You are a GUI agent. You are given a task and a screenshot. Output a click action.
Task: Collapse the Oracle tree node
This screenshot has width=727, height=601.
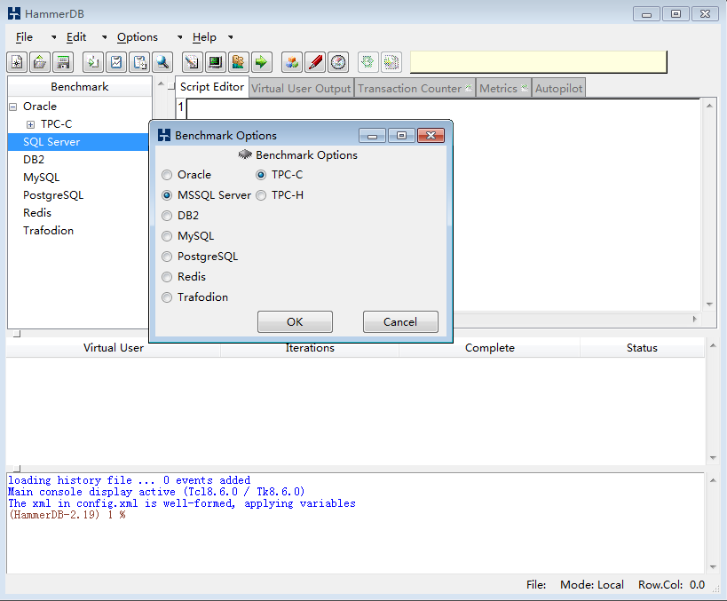[13, 107]
